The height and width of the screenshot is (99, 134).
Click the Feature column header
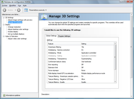coord(64,44)
